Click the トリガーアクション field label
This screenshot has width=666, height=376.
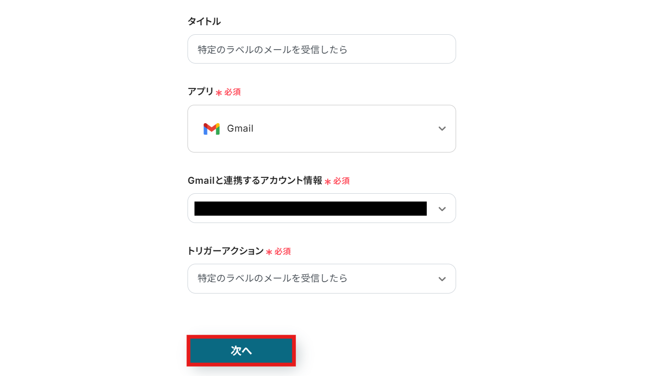[x=225, y=251]
